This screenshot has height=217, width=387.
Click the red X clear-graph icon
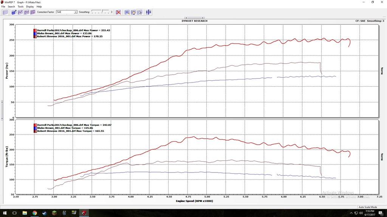(118, 12)
